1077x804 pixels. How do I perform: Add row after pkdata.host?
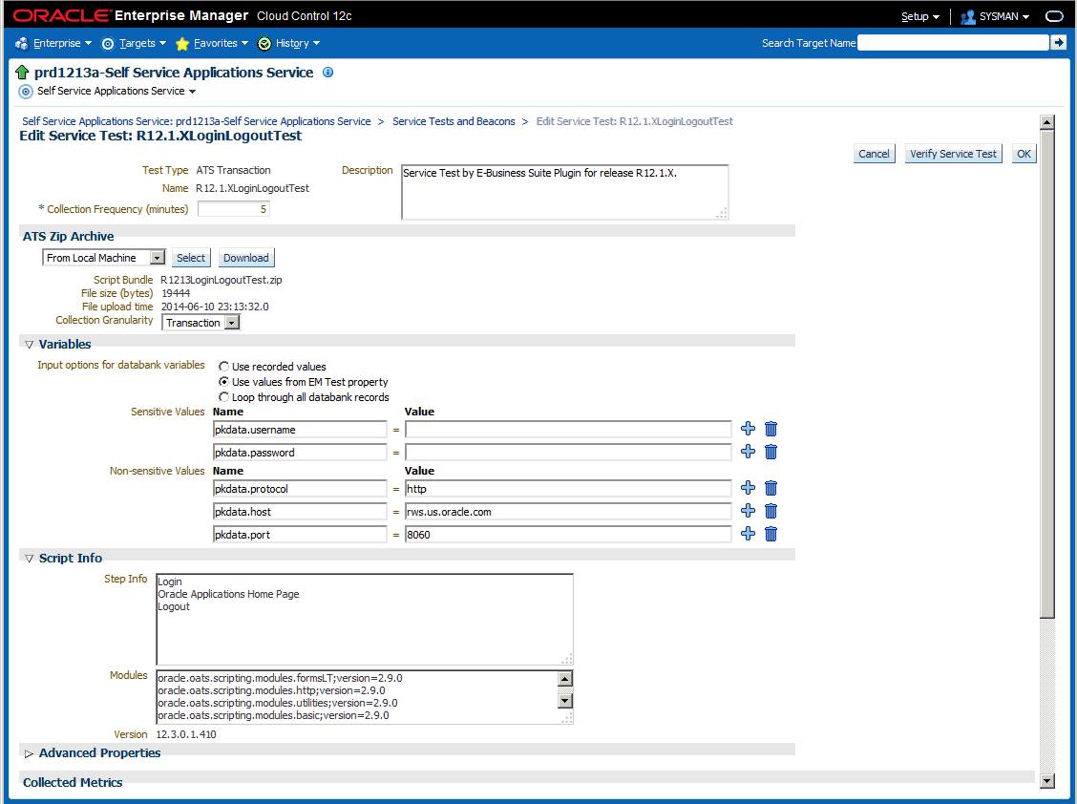point(748,511)
